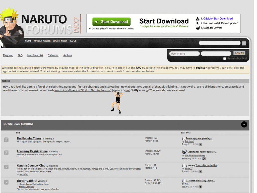The image size is (257, 193).
Task: Click the FAQ link in welcome message
Action: pos(139,68)
